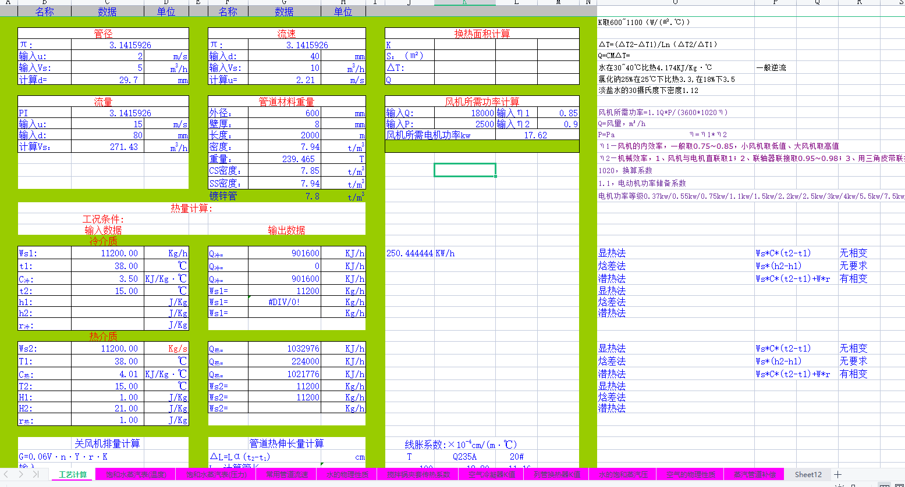The width and height of the screenshot is (905, 487).
Task: Select the 外径 value cell showing 600
Action: tap(284, 113)
